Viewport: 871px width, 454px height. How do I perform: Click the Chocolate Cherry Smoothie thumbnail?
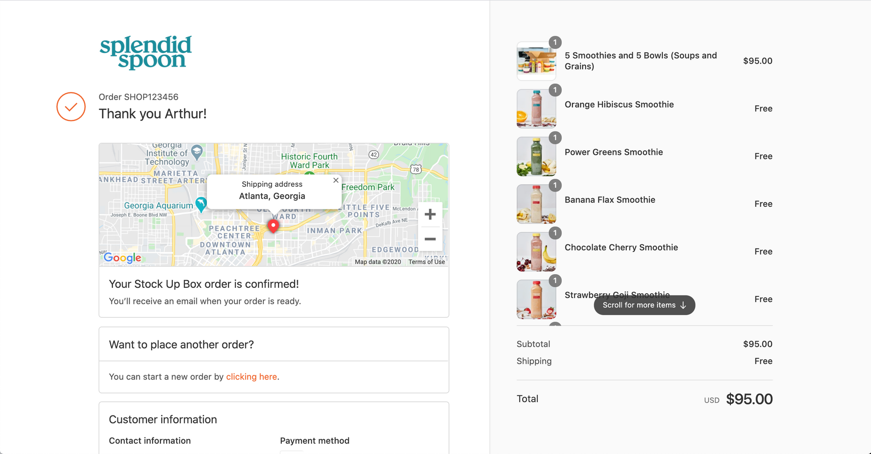click(536, 251)
